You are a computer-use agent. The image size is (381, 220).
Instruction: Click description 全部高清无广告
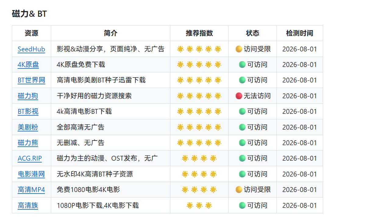pos(80,127)
